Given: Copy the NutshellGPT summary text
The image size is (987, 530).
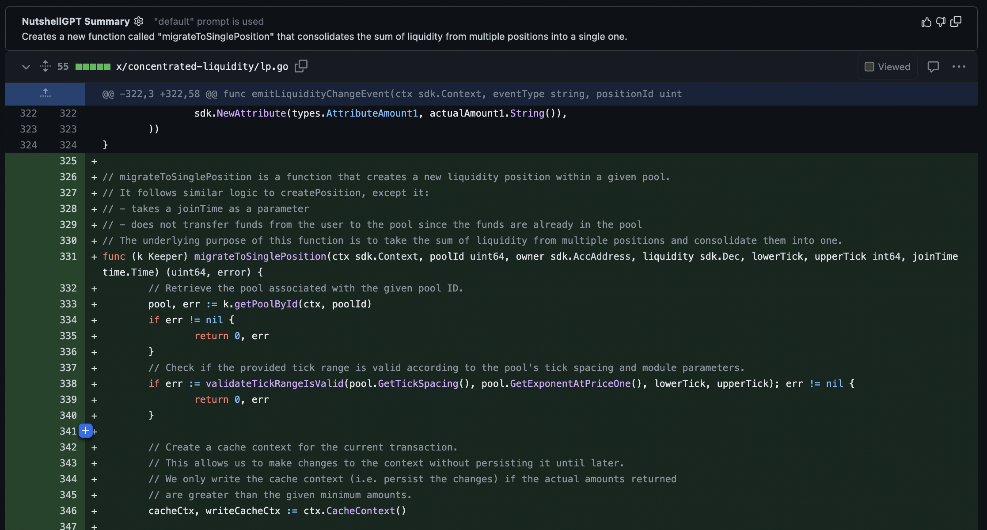Looking at the screenshot, I should [x=956, y=22].
